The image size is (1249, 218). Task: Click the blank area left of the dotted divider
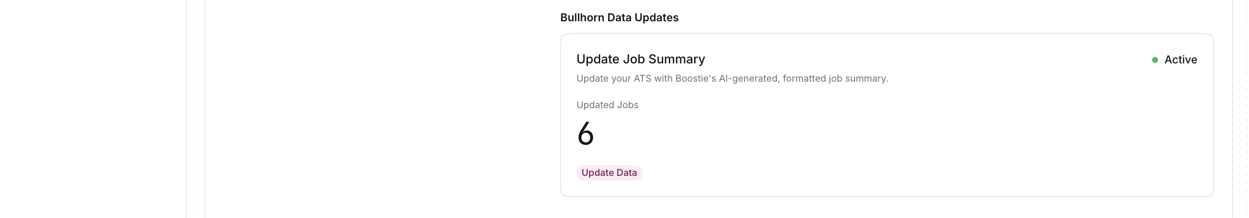[92, 109]
